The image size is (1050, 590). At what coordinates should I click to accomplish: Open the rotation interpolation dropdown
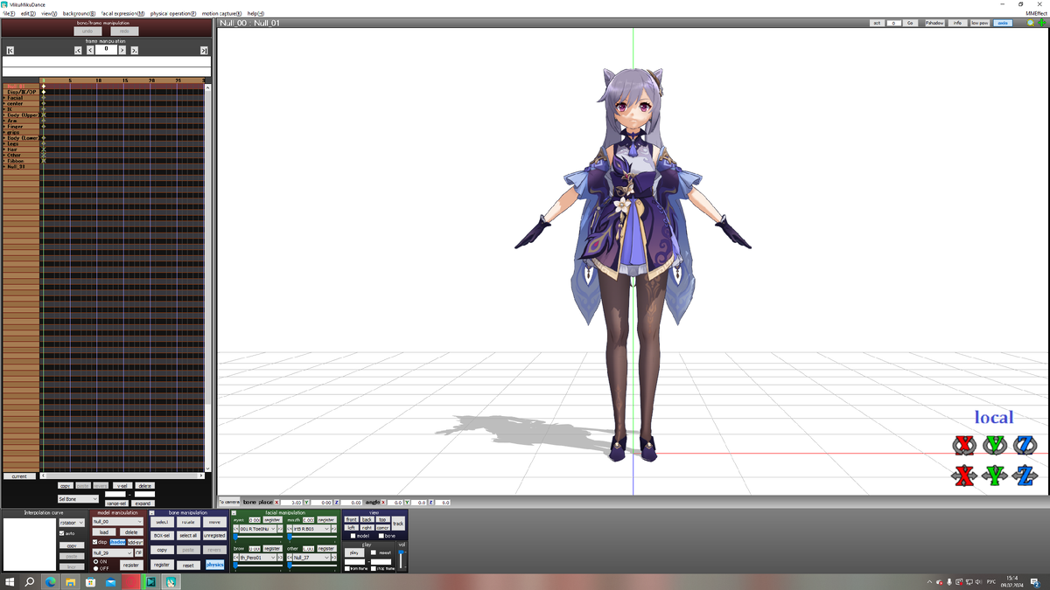coord(72,523)
